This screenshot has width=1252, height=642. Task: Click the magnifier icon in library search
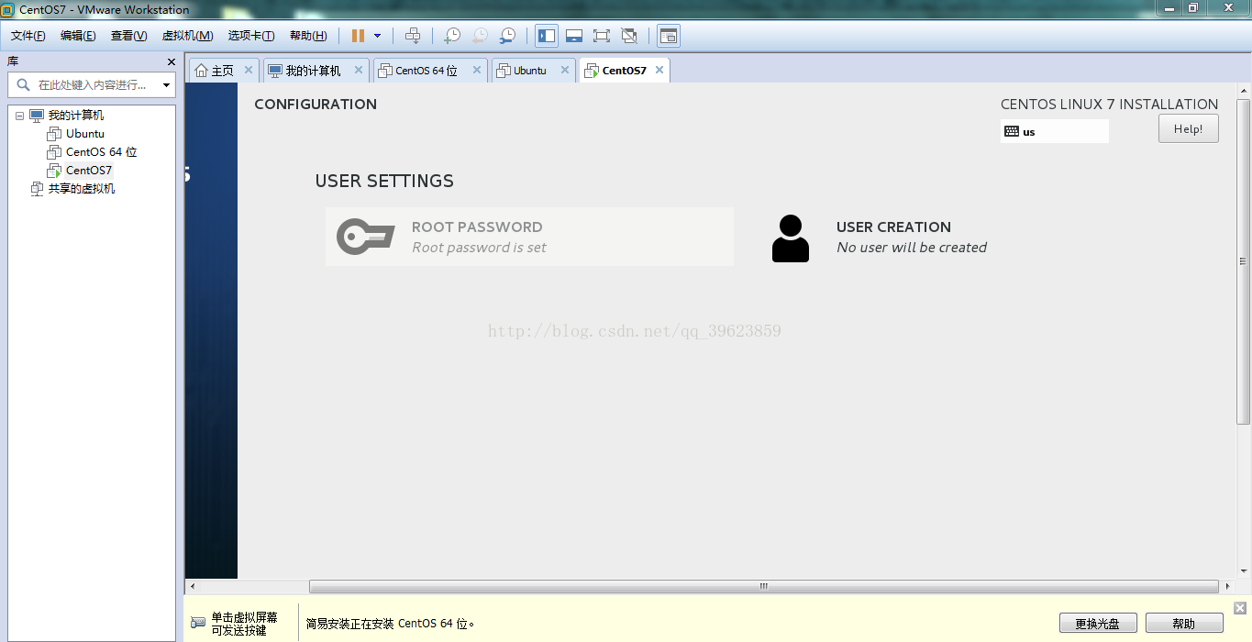coord(22,84)
